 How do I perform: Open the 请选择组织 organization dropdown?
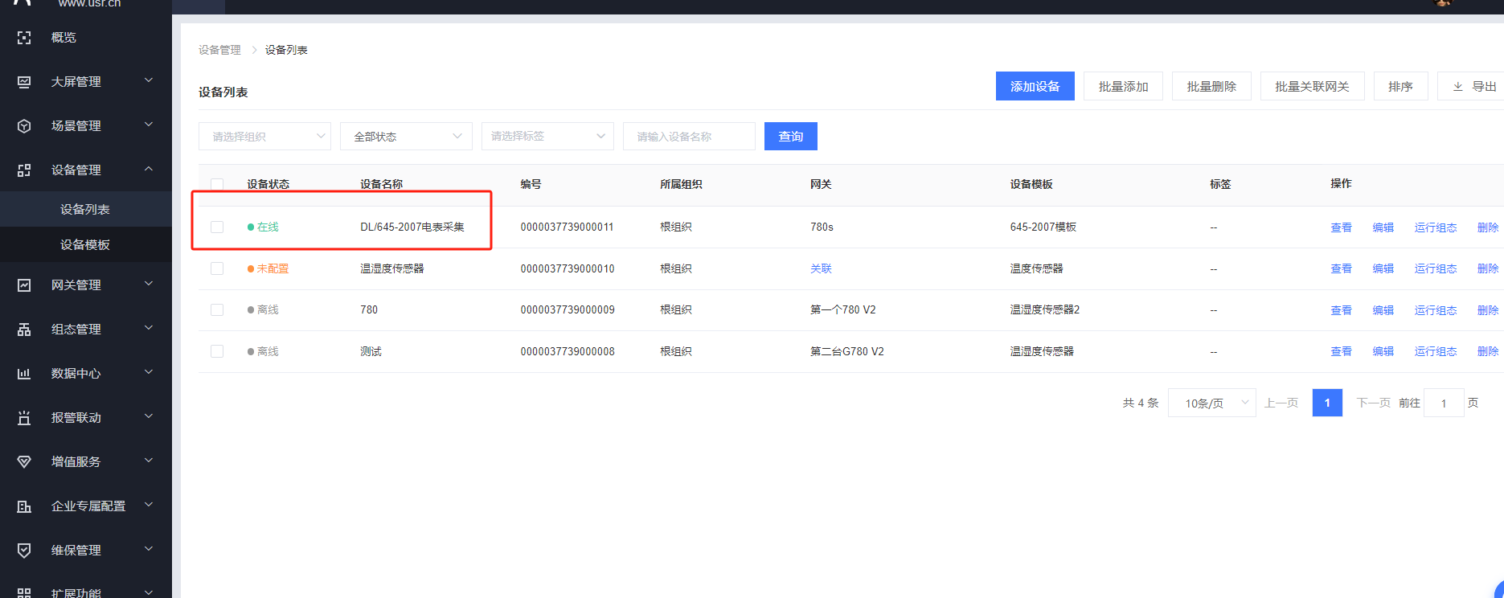264,137
